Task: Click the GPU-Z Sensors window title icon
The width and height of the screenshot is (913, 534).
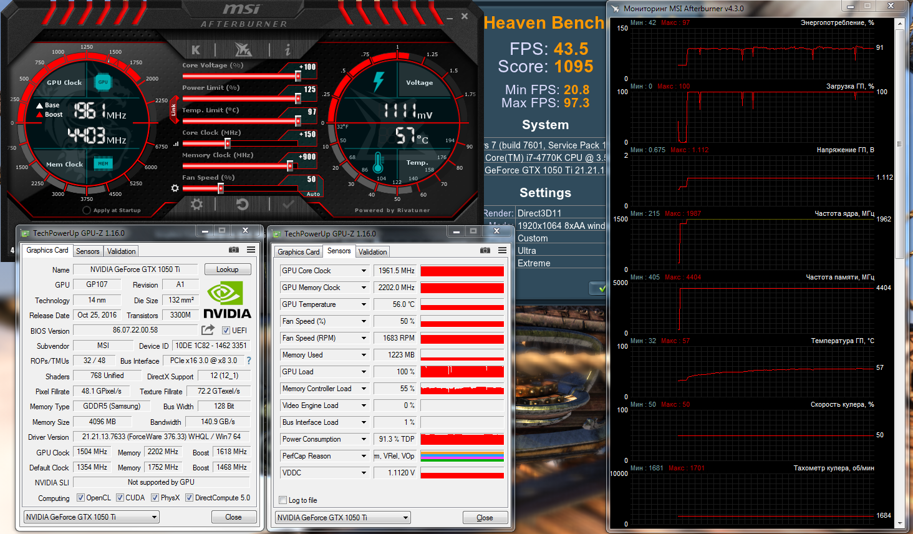Action: click(x=276, y=234)
